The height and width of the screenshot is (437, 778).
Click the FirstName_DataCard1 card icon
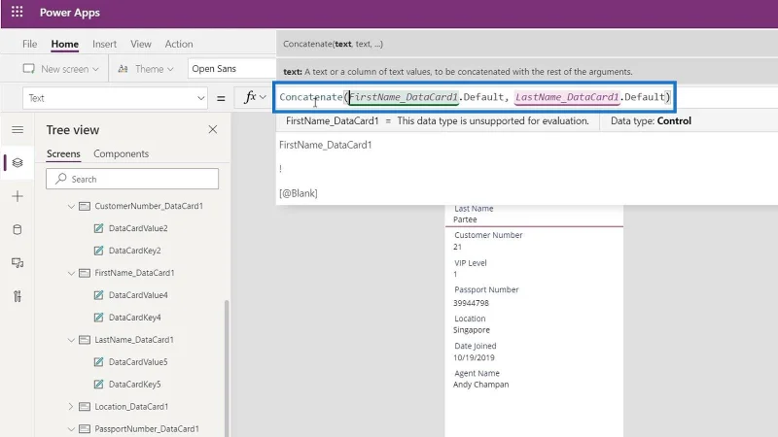[x=85, y=273]
